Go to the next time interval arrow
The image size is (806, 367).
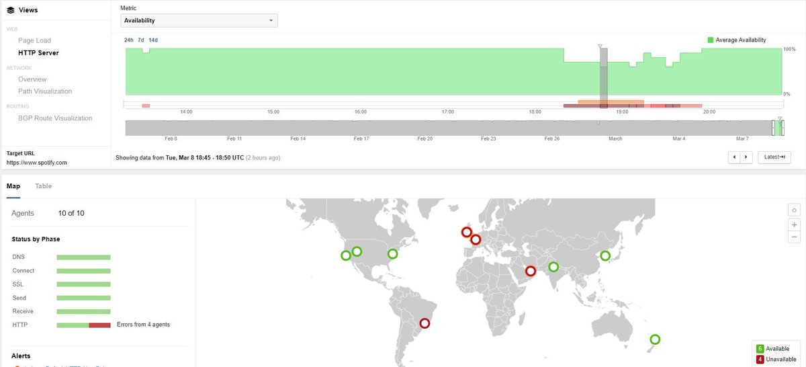tap(746, 157)
